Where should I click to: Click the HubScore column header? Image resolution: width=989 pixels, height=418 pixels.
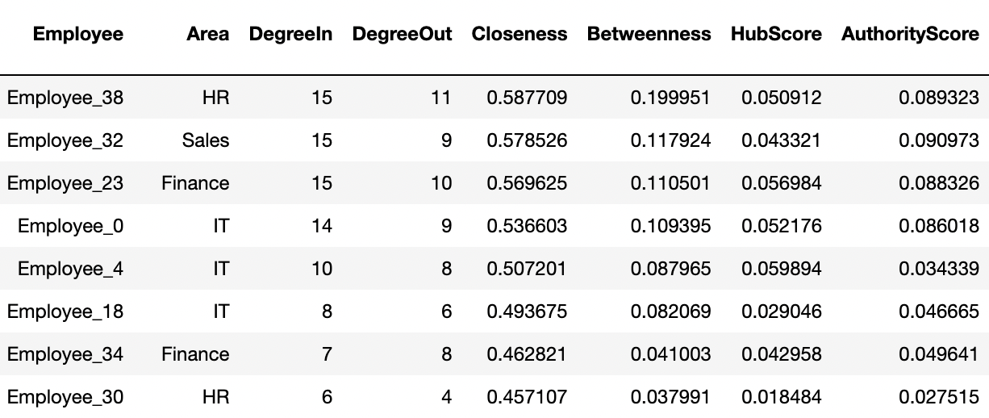776,34
